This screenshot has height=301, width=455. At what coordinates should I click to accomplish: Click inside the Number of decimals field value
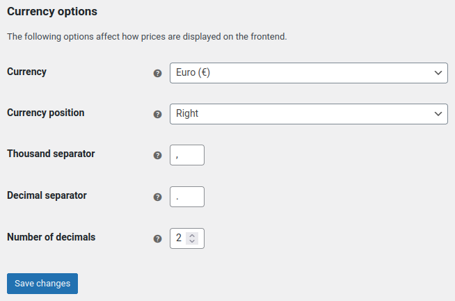(179, 238)
